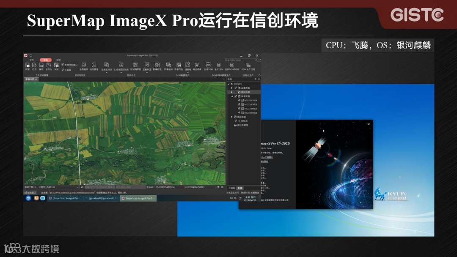This screenshot has width=457, height=257.
Task: Click the 影像融合 image fusion icon
Action: [x=168, y=65]
